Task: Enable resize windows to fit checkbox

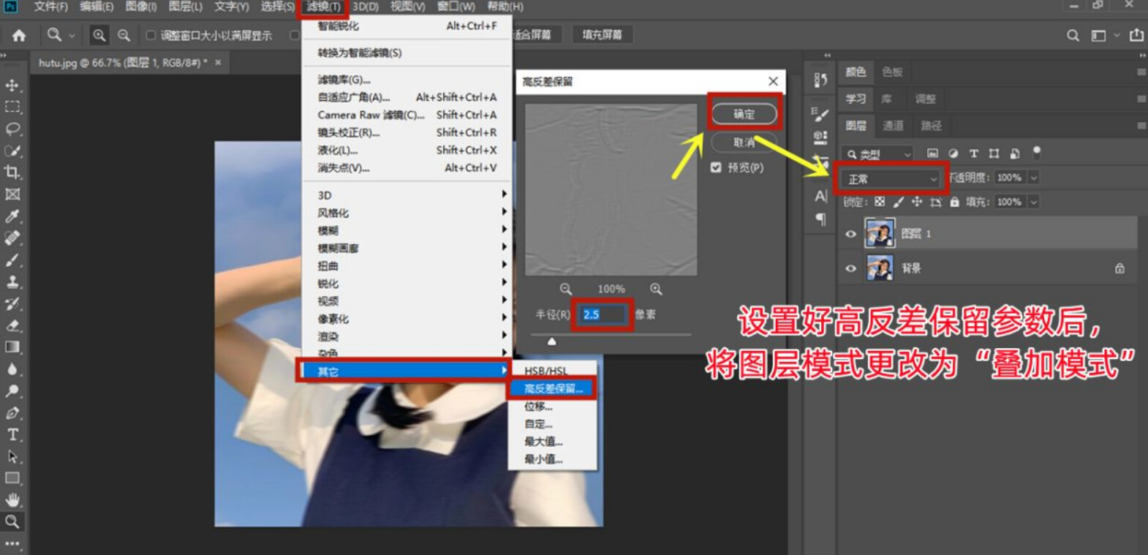Action: [x=151, y=35]
